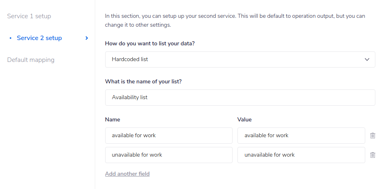379x189 pixels.
Task: Delete the "available for work" row
Action: point(373,136)
